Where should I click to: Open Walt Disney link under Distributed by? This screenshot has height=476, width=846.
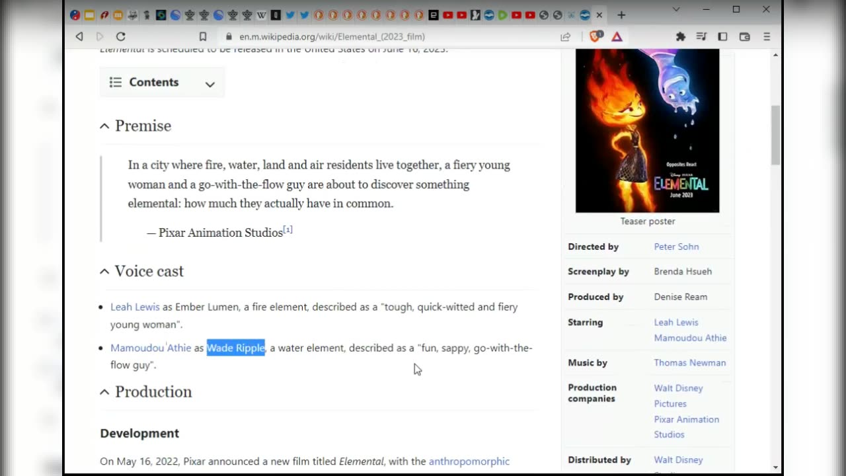tap(678, 460)
